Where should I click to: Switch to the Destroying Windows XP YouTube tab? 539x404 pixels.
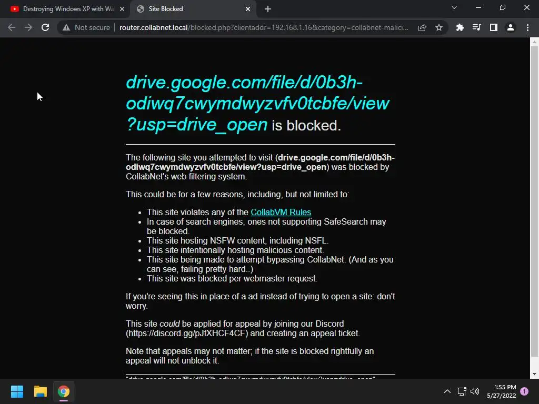click(x=65, y=9)
